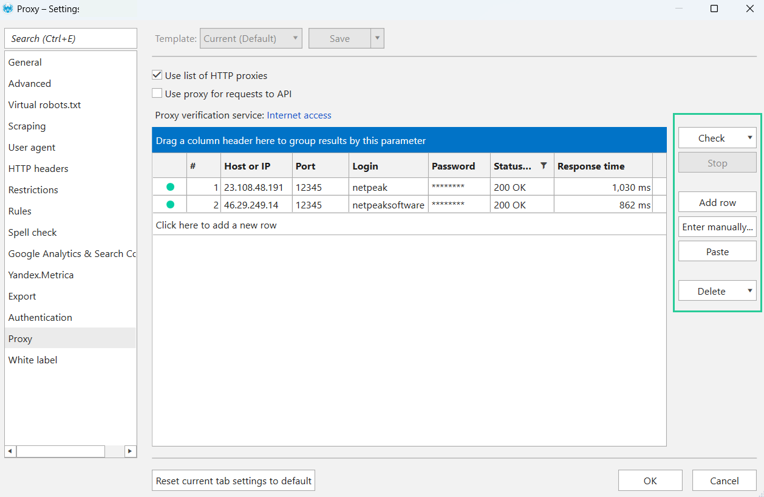Click 200 OK status in row 1
Viewport: 764px width, 497px height.
[522, 187]
